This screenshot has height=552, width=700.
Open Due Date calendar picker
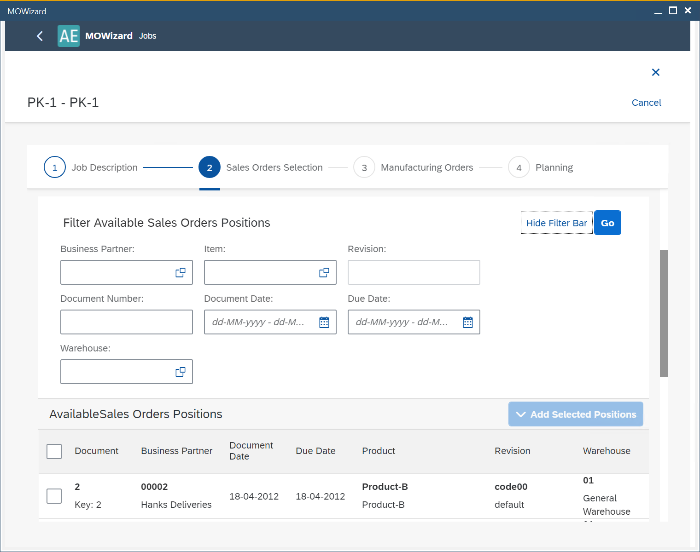468,322
